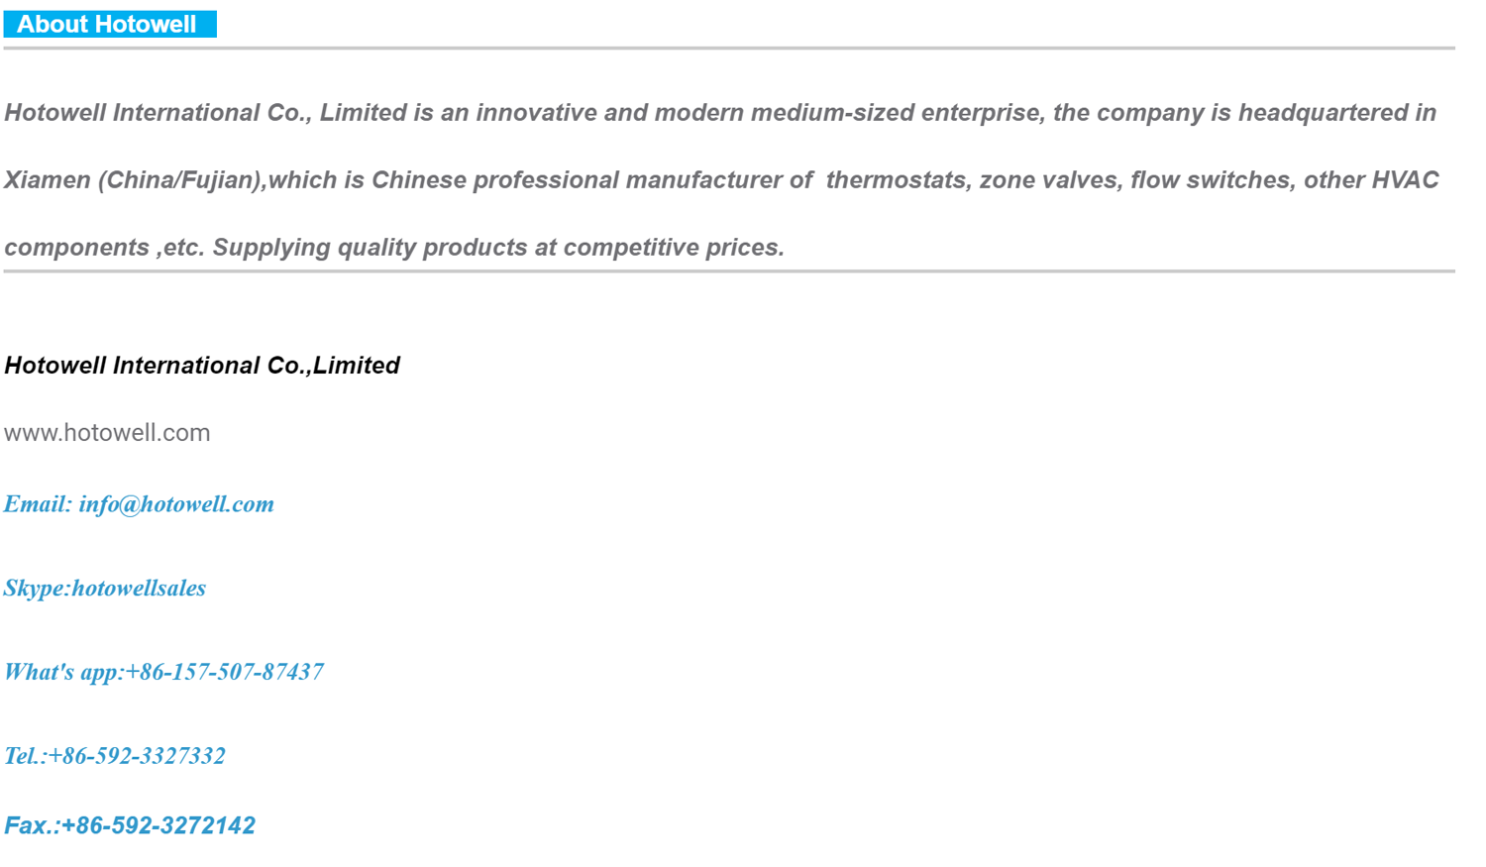Click the info@hotowell.com email address
1486x867 pixels.
pyautogui.click(x=176, y=504)
